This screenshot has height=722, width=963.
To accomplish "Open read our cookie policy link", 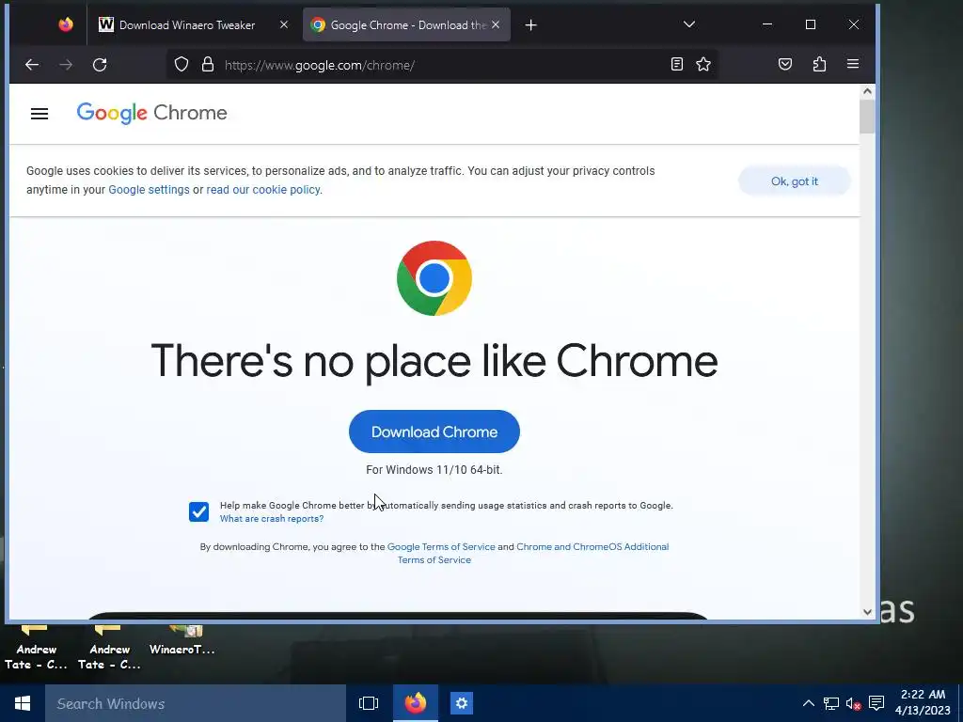I will pyautogui.click(x=263, y=190).
